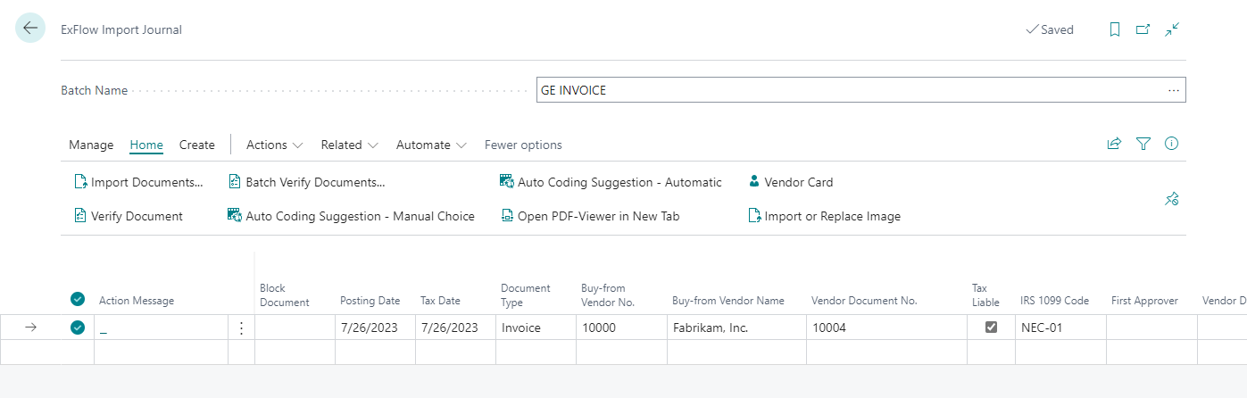Open the filter pane icon
Screen dimensions: 1247x398
click(1143, 144)
